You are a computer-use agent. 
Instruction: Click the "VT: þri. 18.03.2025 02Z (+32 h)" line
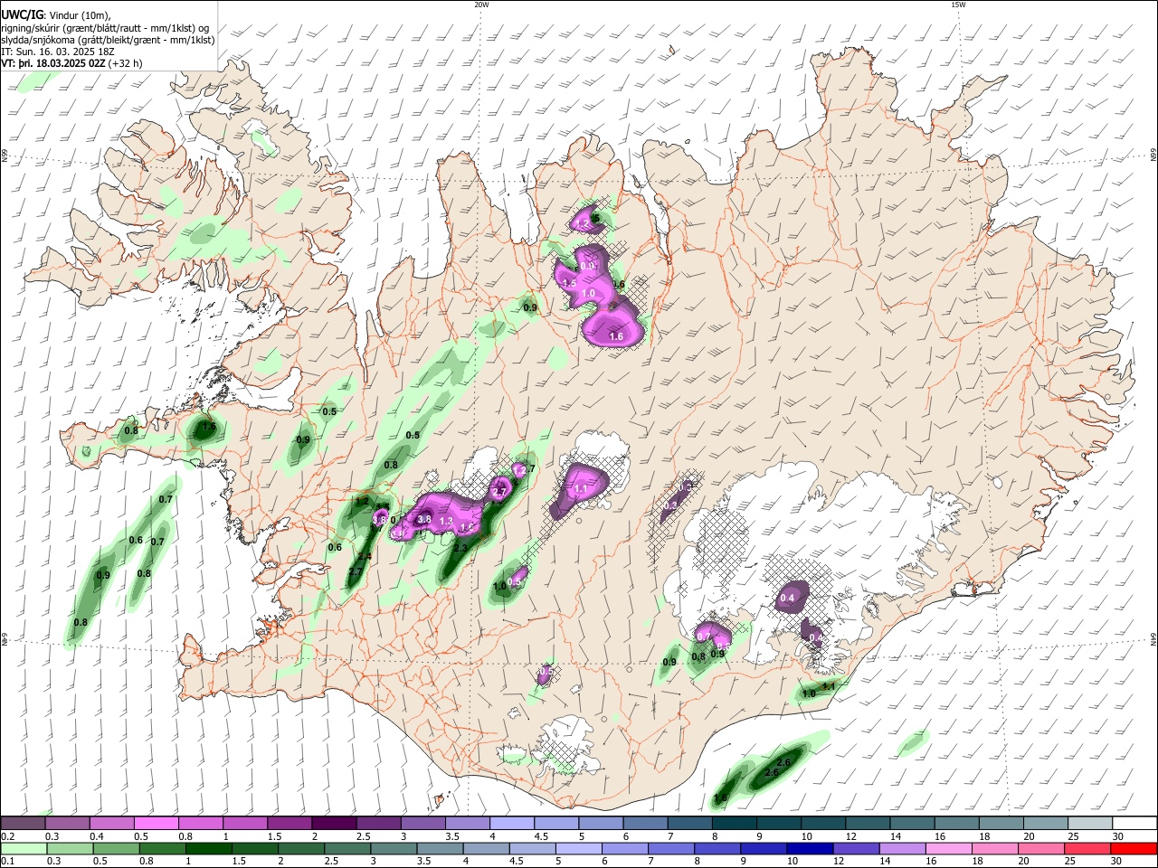tap(72, 64)
